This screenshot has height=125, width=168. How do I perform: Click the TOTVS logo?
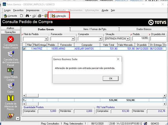157,22
